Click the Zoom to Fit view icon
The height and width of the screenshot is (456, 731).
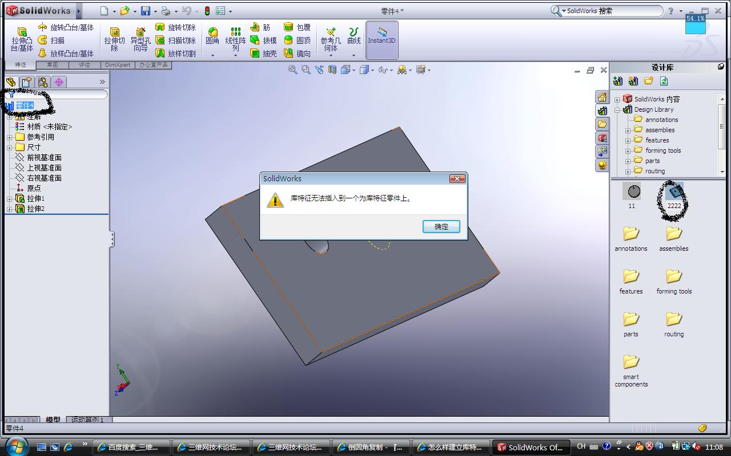point(293,70)
